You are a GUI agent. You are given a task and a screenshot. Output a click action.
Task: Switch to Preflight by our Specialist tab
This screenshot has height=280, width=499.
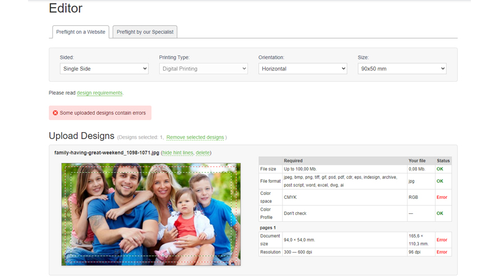[145, 32]
